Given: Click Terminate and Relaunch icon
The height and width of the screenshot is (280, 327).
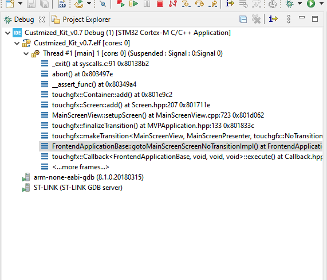Looking at the screenshot, I should click(x=120, y=3).
